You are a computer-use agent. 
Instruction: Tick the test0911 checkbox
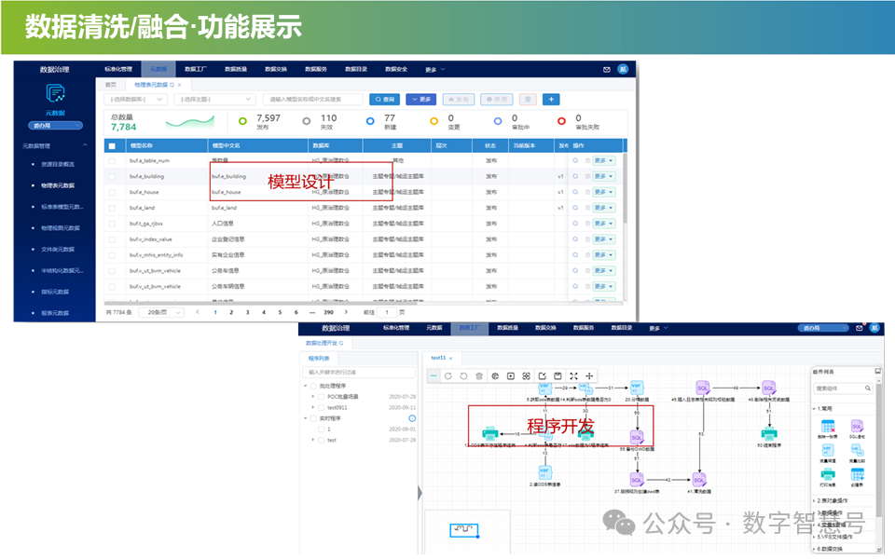click(322, 407)
